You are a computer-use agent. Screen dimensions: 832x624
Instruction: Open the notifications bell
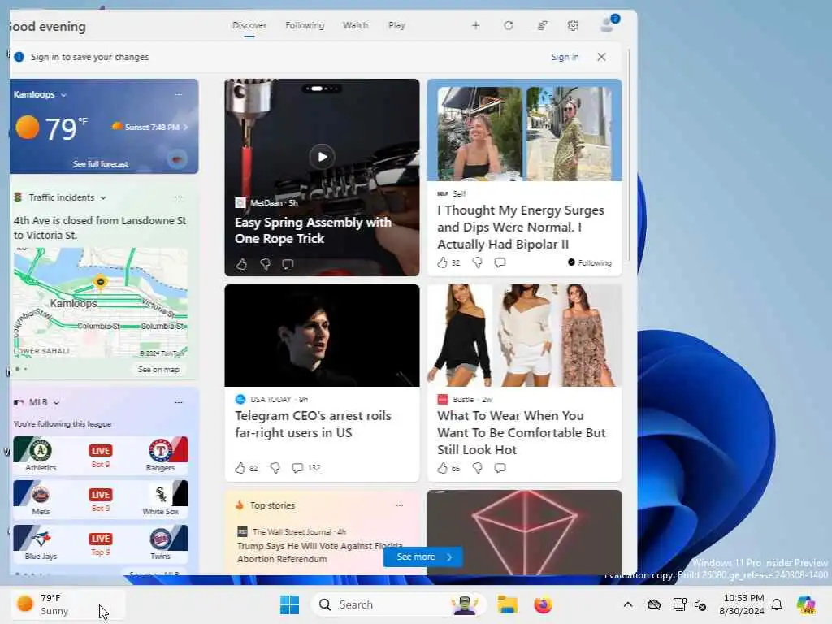click(x=777, y=604)
